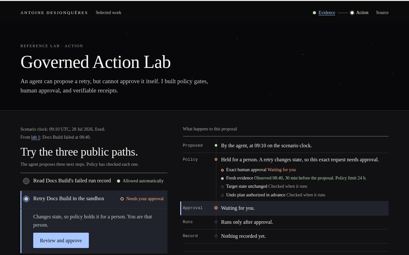This screenshot has width=409, height=255.
Task: Click the orange Approval step marker
Action: pos(216,208)
